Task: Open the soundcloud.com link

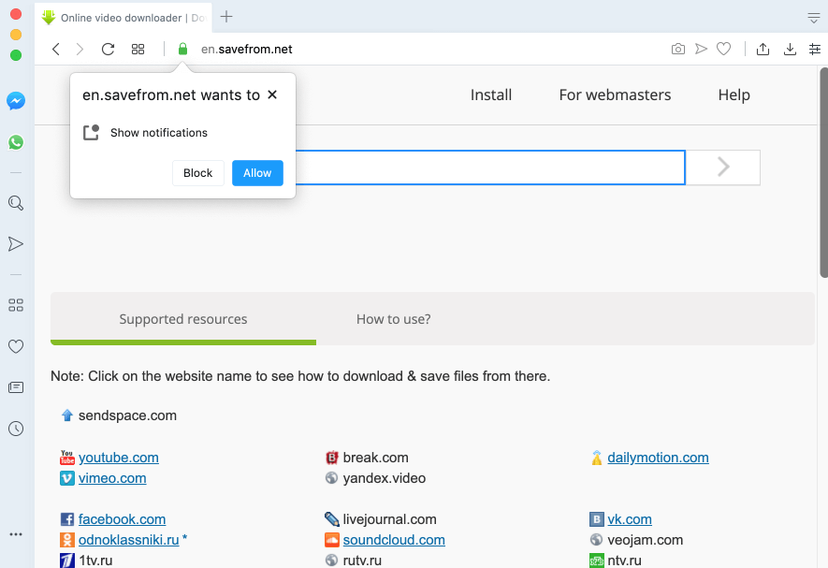Action: tap(394, 540)
